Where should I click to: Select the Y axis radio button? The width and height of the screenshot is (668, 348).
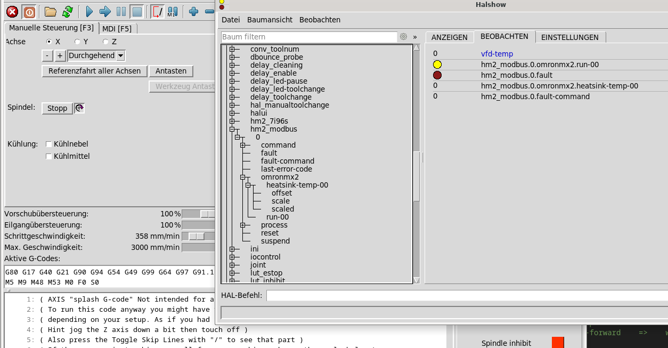[x=78, y=42]
